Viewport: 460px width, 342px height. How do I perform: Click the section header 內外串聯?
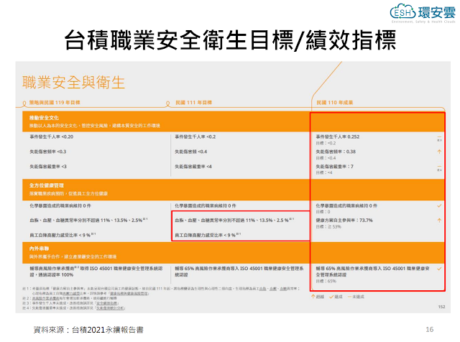point(39,249)
